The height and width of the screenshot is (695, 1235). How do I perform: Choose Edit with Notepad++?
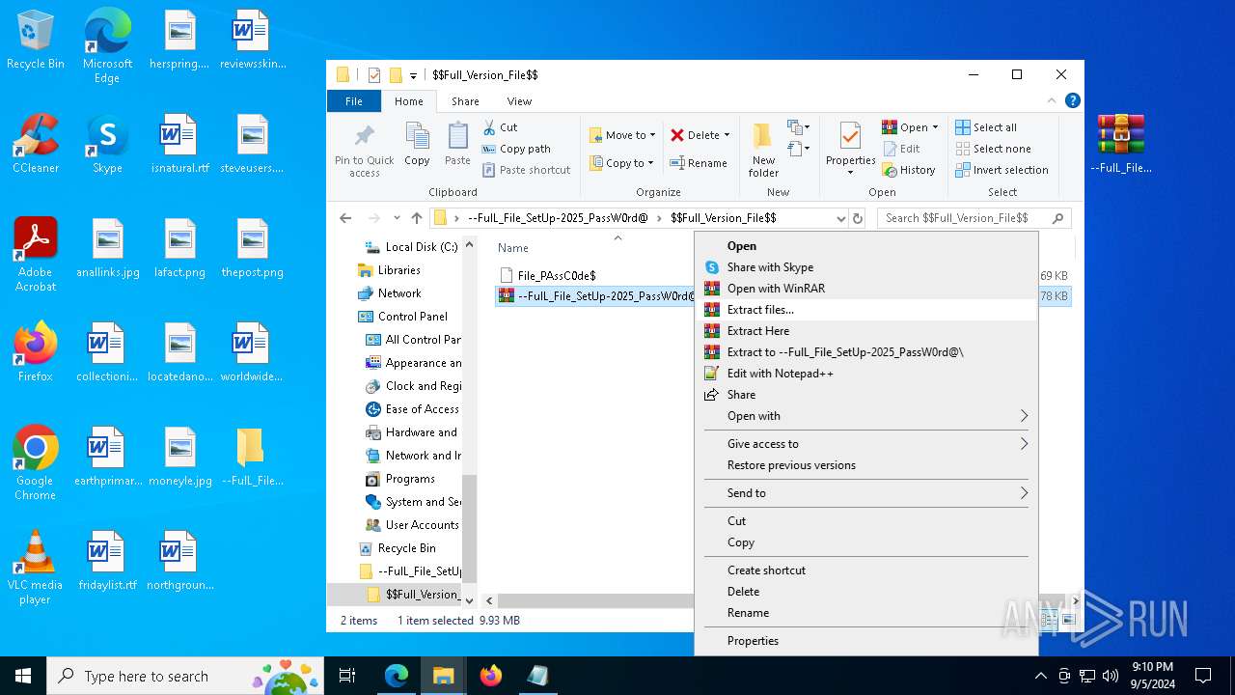865,374
